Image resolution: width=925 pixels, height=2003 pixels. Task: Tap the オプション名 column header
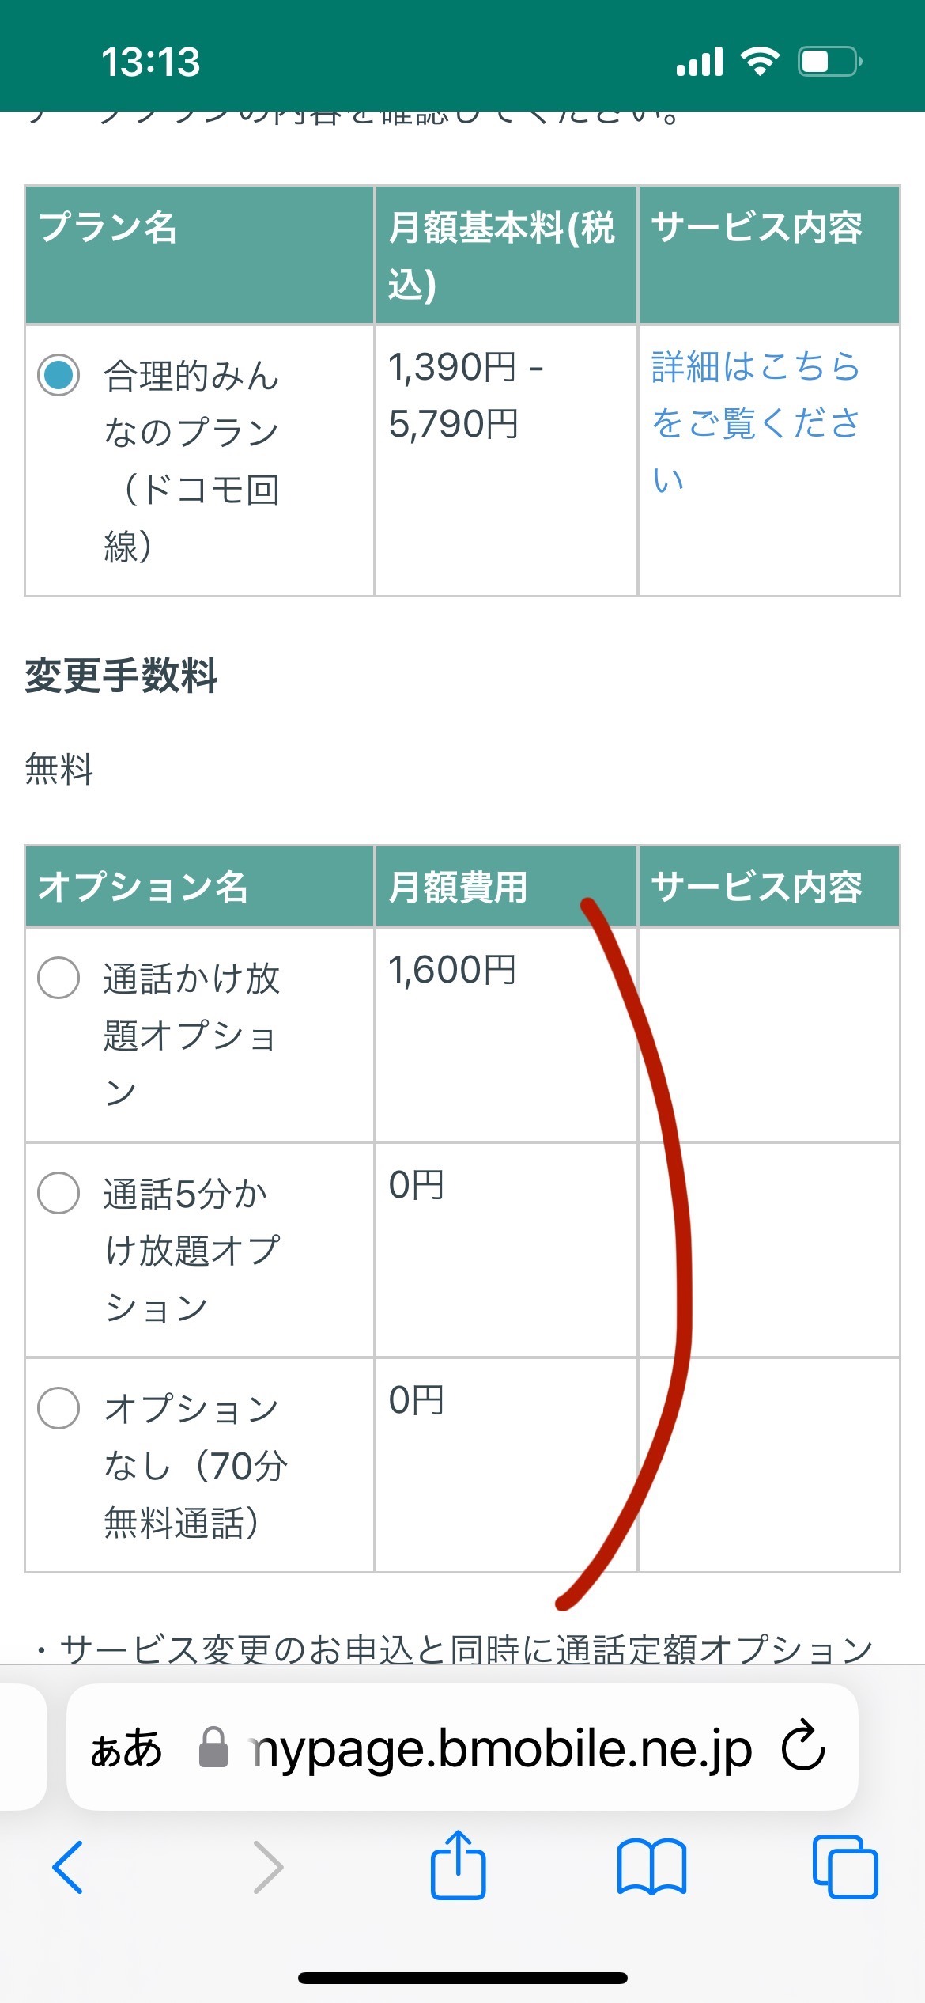143,886
